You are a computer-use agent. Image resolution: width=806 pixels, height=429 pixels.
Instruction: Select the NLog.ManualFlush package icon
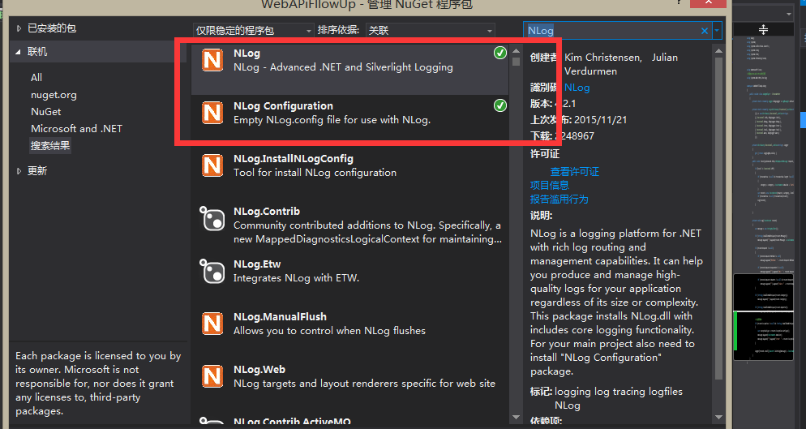212,324
